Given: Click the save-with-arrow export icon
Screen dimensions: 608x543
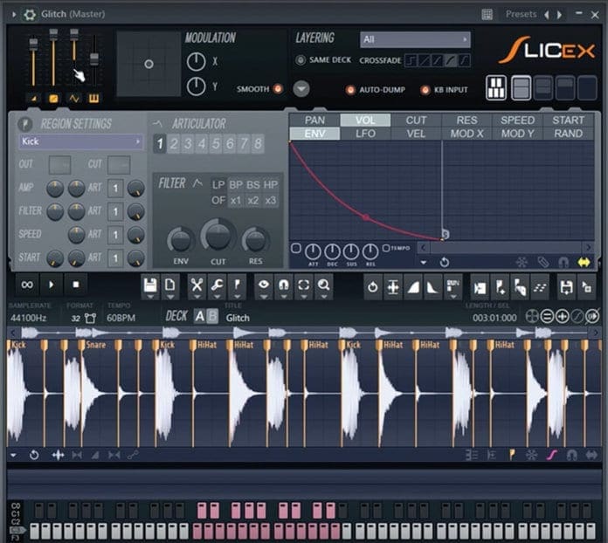Looking at the screenshot, I should [567, 287].
